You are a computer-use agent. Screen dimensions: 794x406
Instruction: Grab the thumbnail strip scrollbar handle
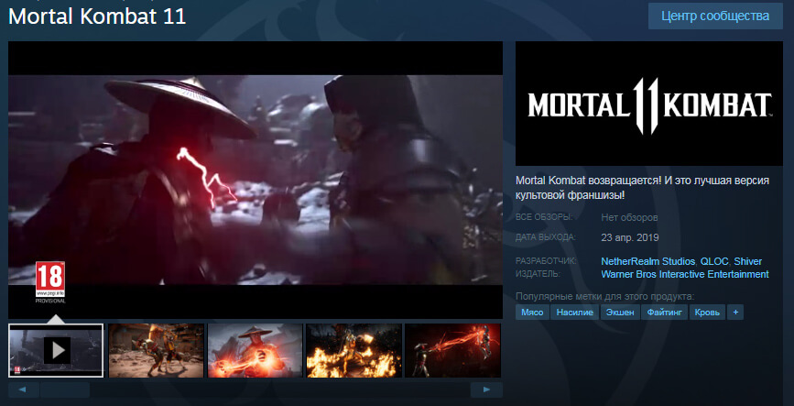click(x=65, y=390)
